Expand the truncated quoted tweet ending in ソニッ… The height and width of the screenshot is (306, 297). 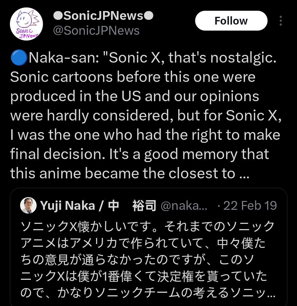click(x=271, y=293)
